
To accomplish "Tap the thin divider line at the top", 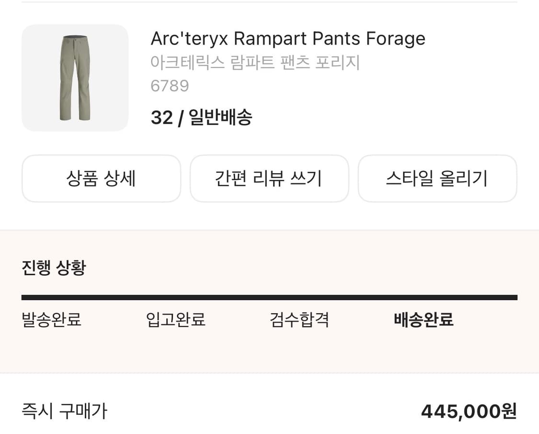I will (269, 3).
